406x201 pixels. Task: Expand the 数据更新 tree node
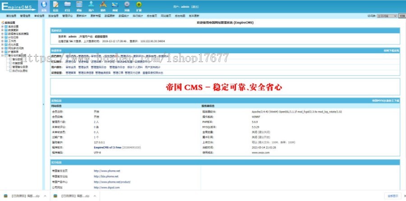tap(2, 30)
